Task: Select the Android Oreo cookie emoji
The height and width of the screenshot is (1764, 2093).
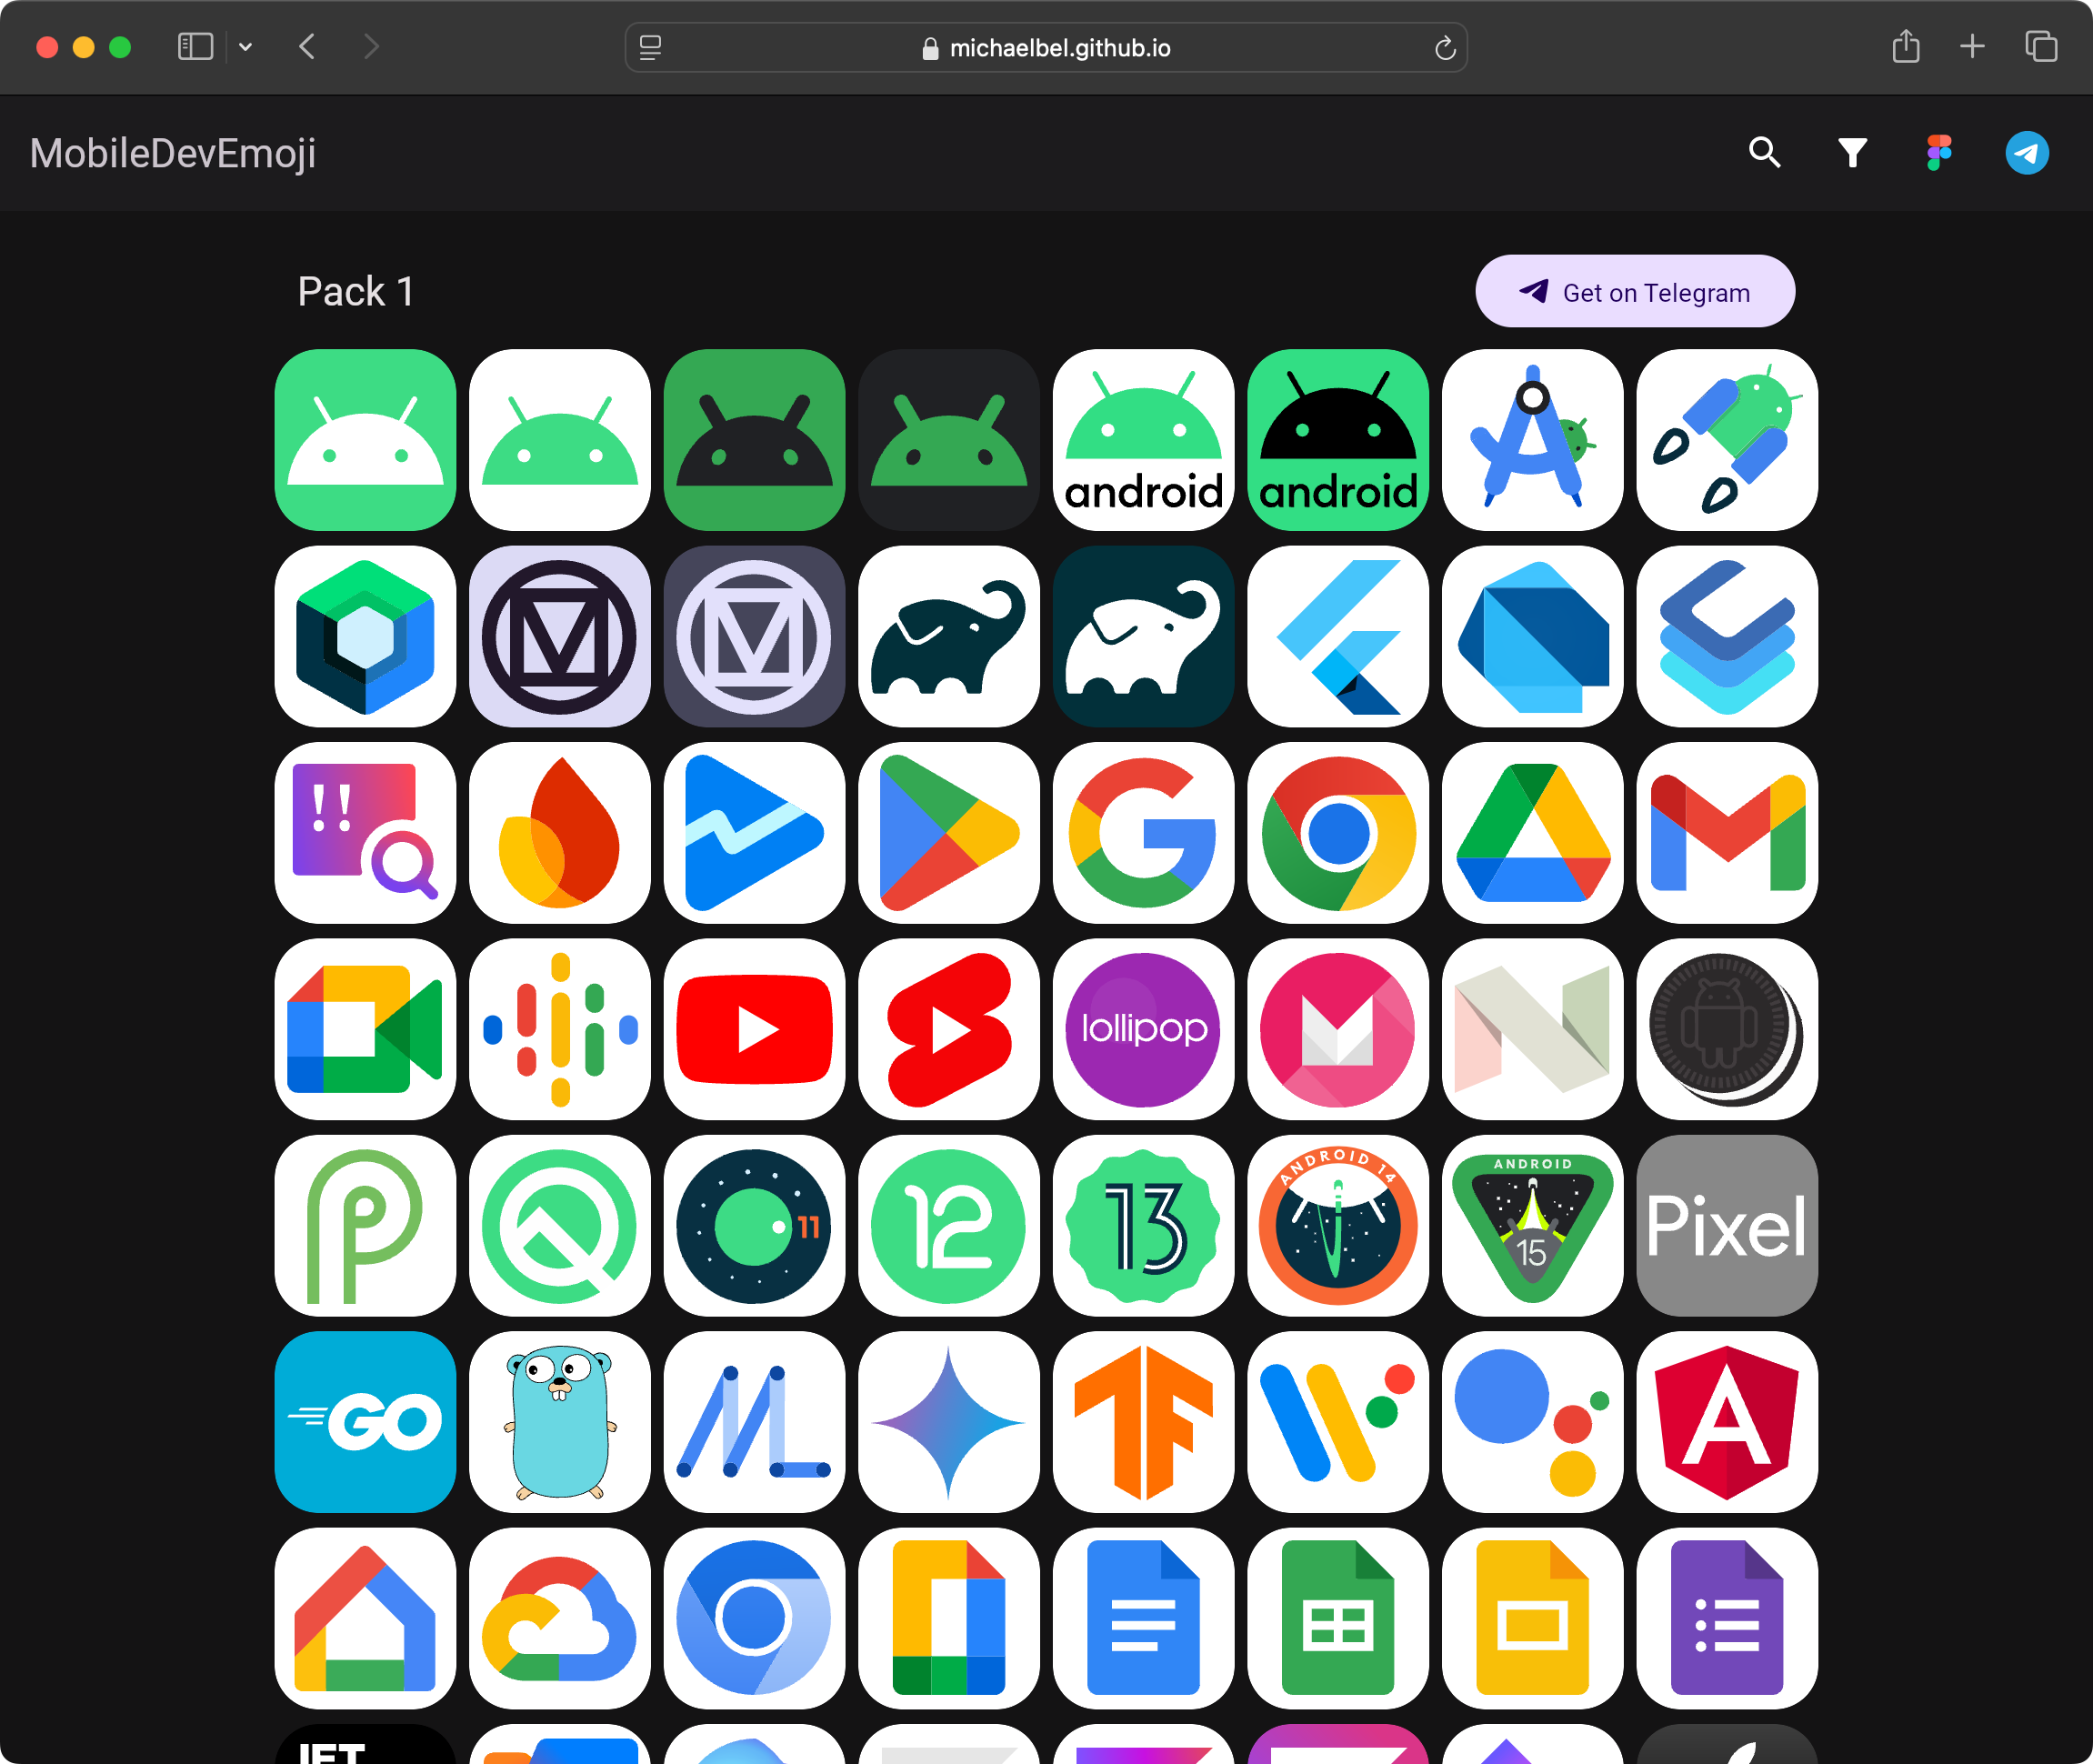Action: (1728, 1029)
